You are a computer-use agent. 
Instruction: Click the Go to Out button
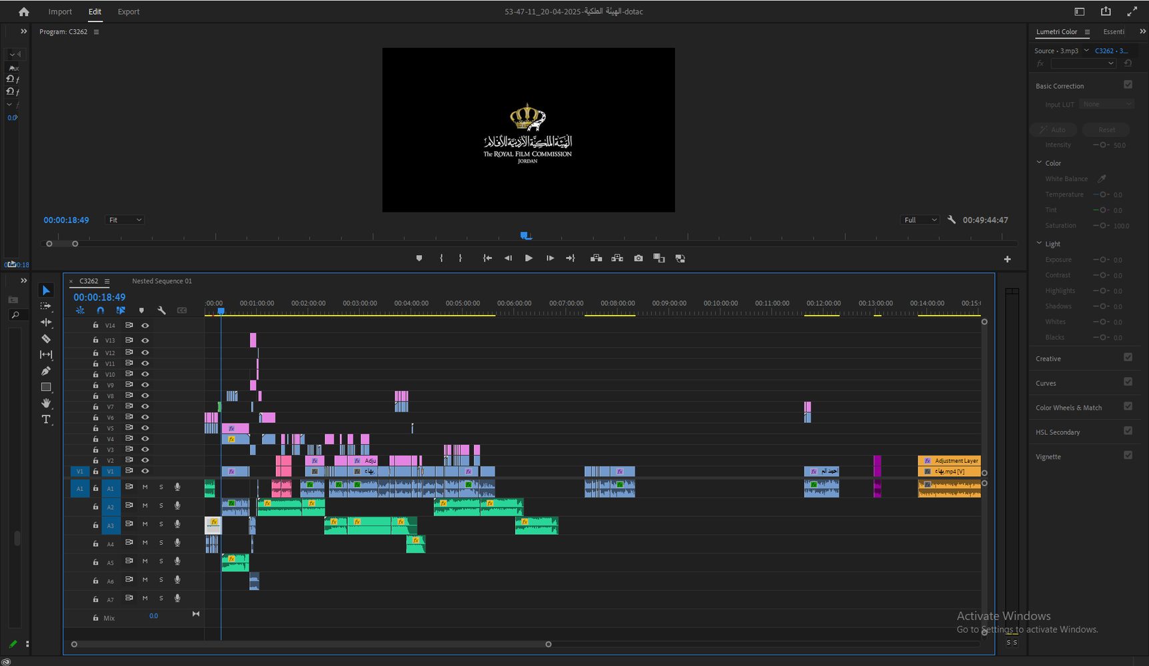pyautogui.click(x=571, y=258)
